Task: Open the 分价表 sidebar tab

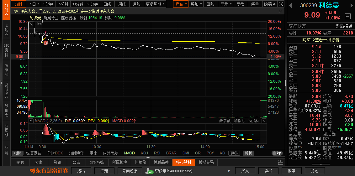Action: [6, 110]
